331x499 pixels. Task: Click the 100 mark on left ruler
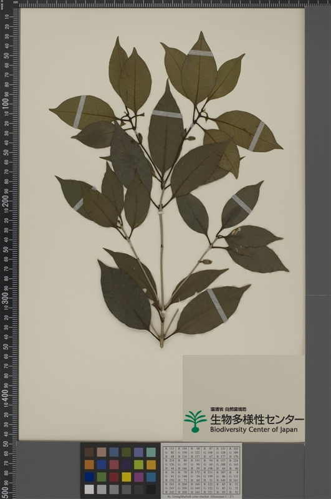6,104
